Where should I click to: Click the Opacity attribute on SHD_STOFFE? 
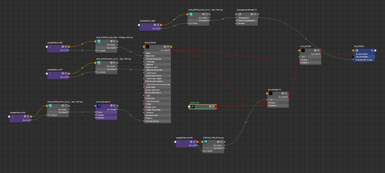tap(157, 118)
